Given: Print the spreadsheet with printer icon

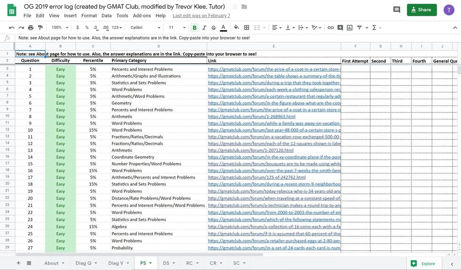Looking at the screenshot, I should 31,28.
